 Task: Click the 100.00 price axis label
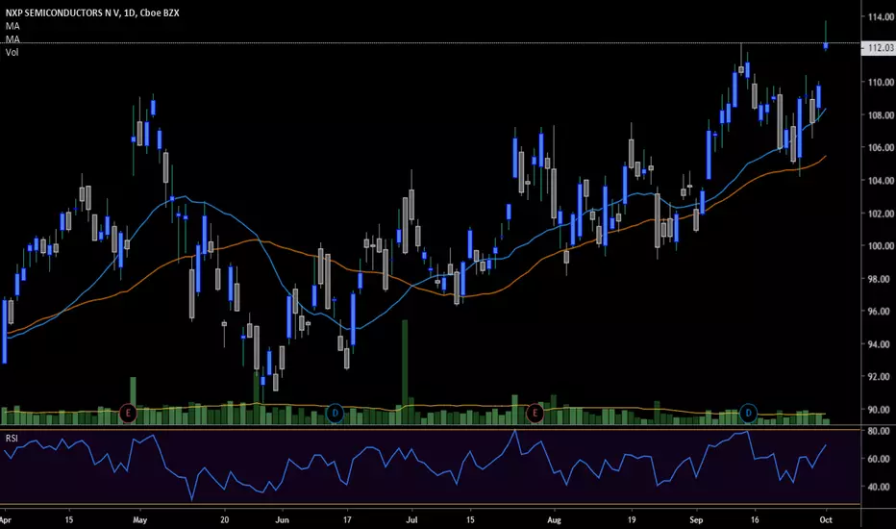881,246
